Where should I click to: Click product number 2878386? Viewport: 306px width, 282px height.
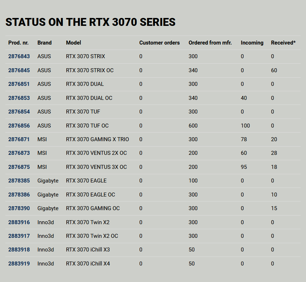19,195
